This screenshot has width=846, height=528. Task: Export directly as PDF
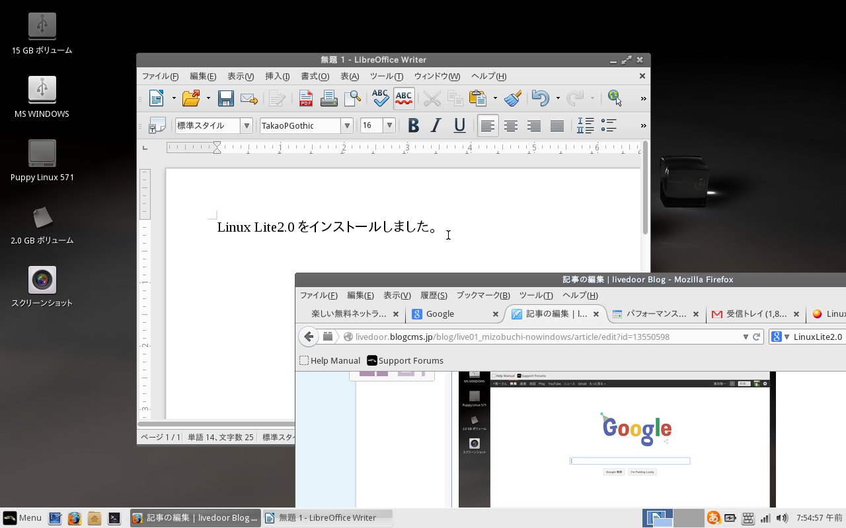click(x=305, y=98)
